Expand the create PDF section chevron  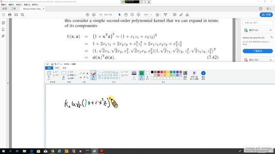coord(271,60)
